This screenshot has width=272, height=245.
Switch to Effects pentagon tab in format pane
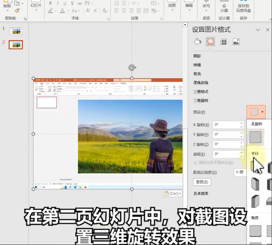(210, 42)
